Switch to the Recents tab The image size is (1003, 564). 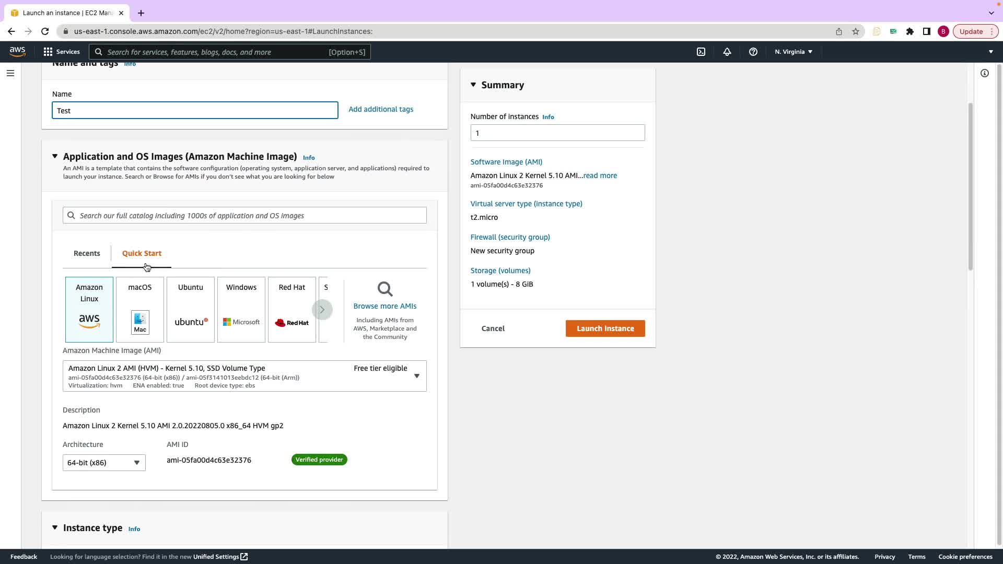(87, 253)
